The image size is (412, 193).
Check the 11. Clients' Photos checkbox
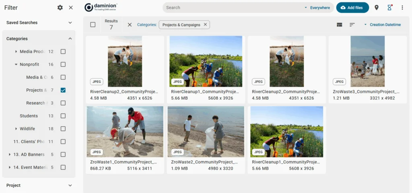63,142
